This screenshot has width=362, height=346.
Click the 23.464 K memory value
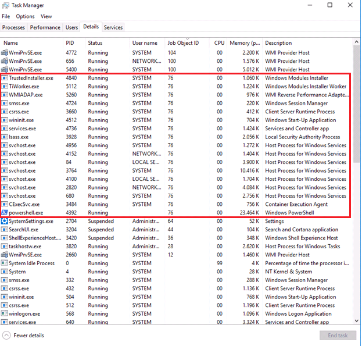[x=249, y=213]
